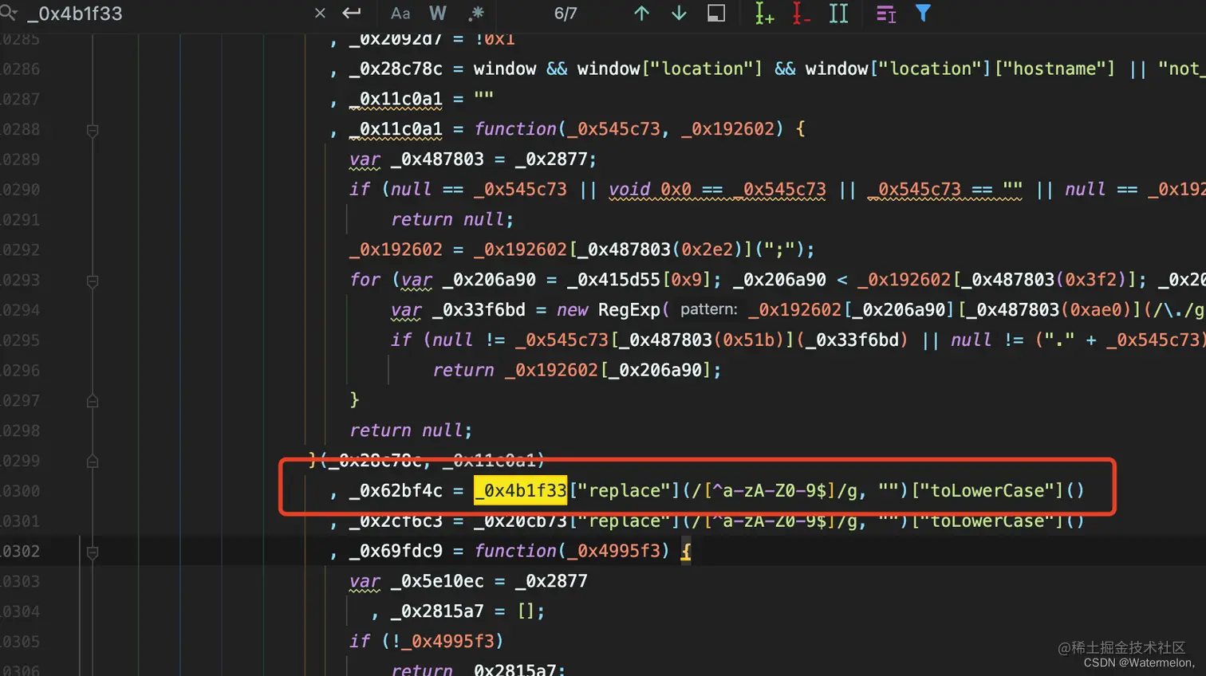
Task: Open search results in Find tool window
Action: click(716, 13)
